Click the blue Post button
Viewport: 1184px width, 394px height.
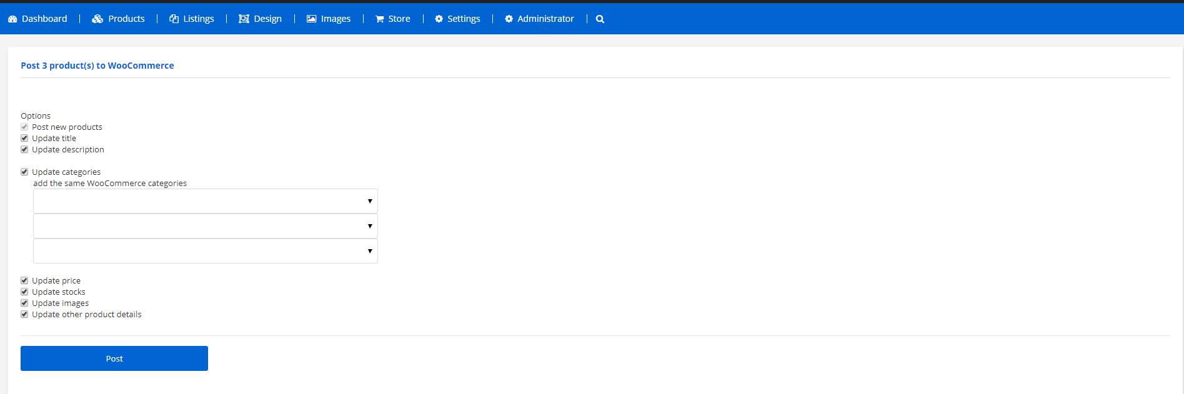click(114, 358)
